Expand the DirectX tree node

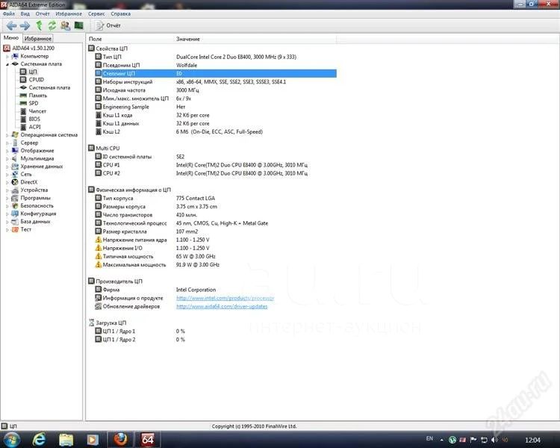[x=7, y=182]
